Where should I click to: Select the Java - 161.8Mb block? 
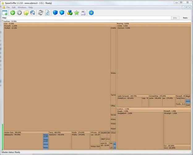point(177,148)
